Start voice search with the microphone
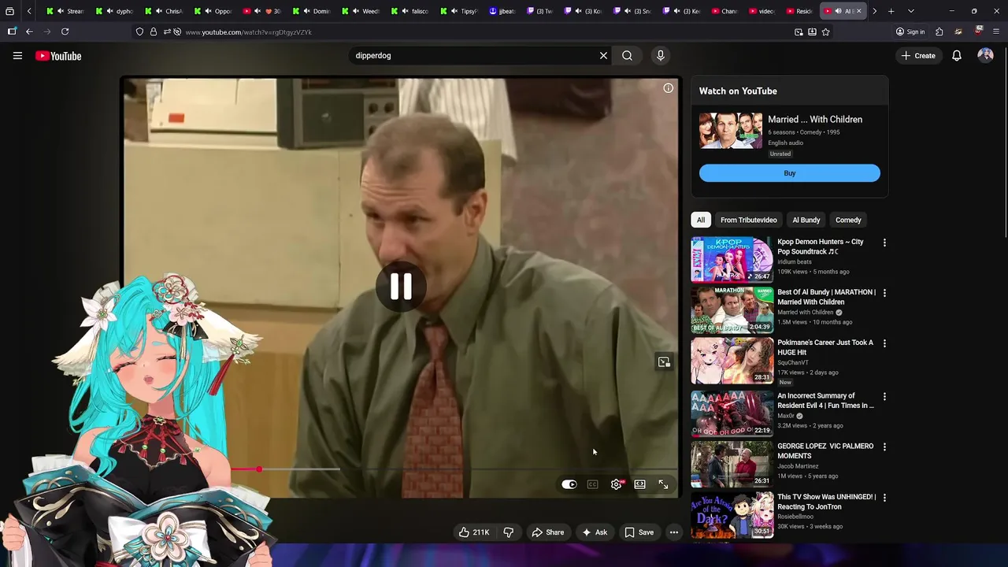This screenshot has width=1008, height=567. (x=660, y=56)
